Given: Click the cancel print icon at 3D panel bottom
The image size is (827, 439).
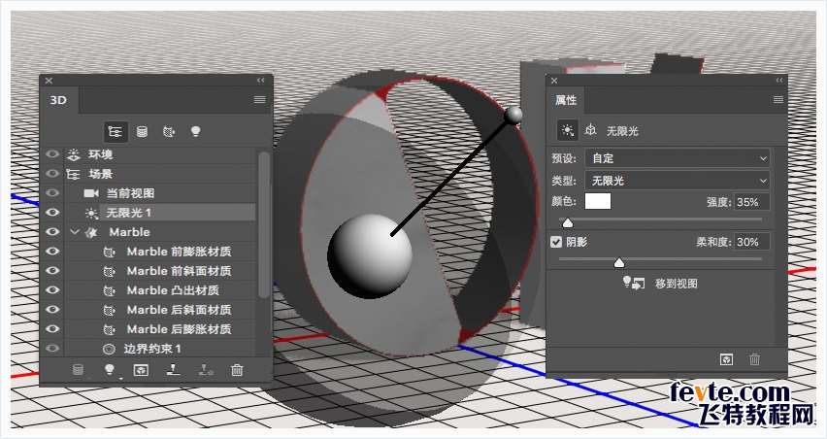Looking at the screenshot, I should tap(205, 370).
